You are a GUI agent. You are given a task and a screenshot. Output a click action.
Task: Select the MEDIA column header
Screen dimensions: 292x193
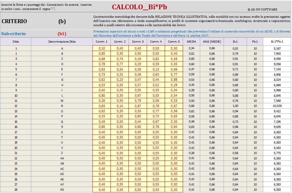(191, 41)
